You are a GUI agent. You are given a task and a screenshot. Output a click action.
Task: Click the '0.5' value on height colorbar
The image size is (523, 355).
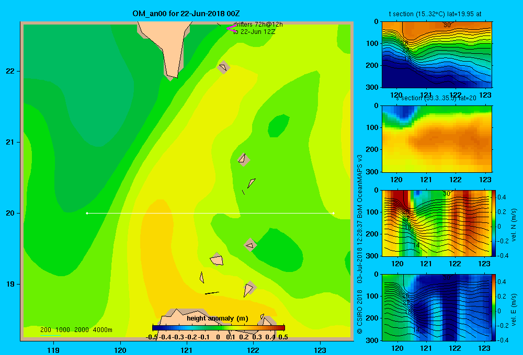tap(283, 337)
